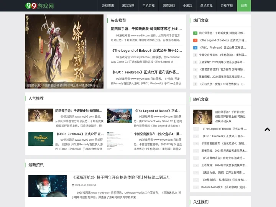Select the active red carousel dot

(91, 80)
